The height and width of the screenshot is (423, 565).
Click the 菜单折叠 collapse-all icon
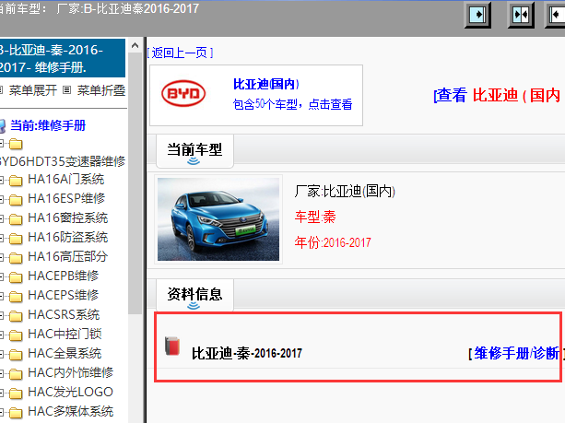(x=66, y=89)
